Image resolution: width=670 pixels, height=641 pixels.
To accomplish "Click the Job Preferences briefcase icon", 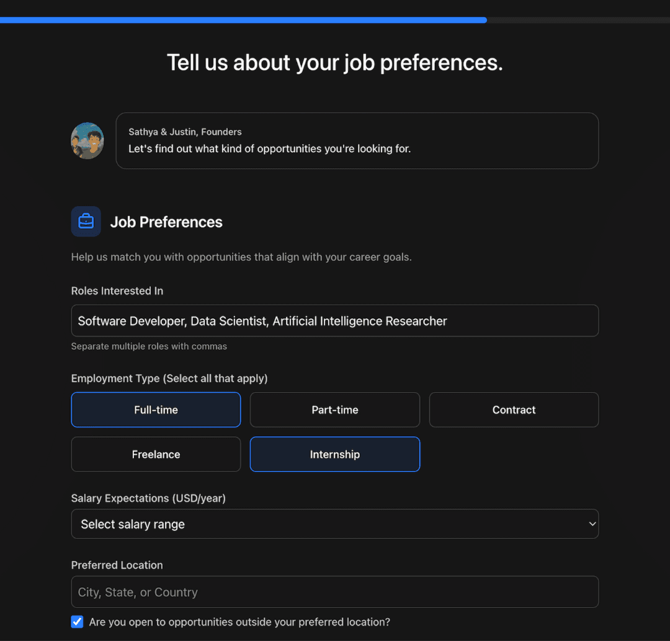I will click(x=86, y=221).
